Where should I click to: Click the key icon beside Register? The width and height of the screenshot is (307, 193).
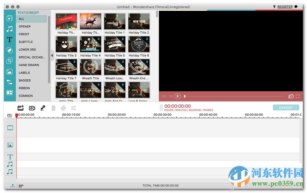tap(274, 7)
